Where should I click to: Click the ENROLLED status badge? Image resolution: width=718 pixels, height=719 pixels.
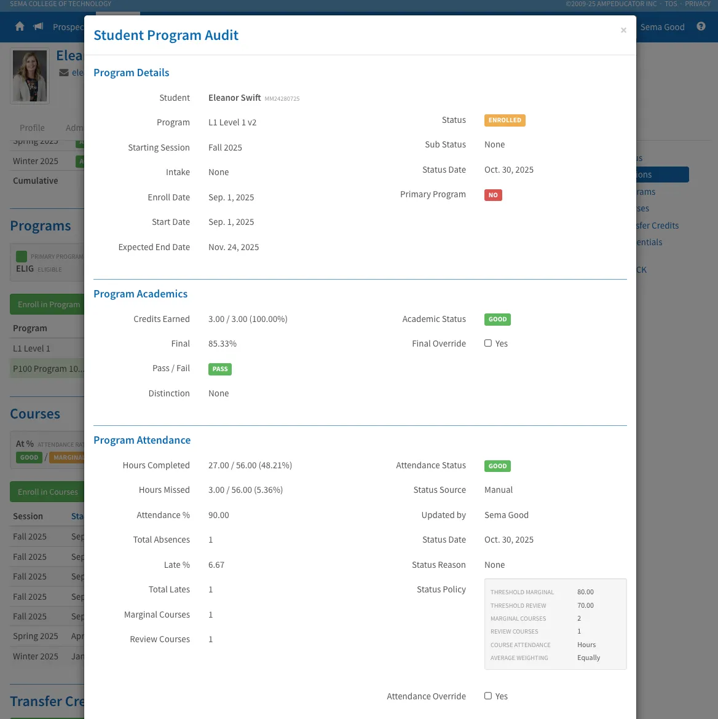(x=505, y=120)
